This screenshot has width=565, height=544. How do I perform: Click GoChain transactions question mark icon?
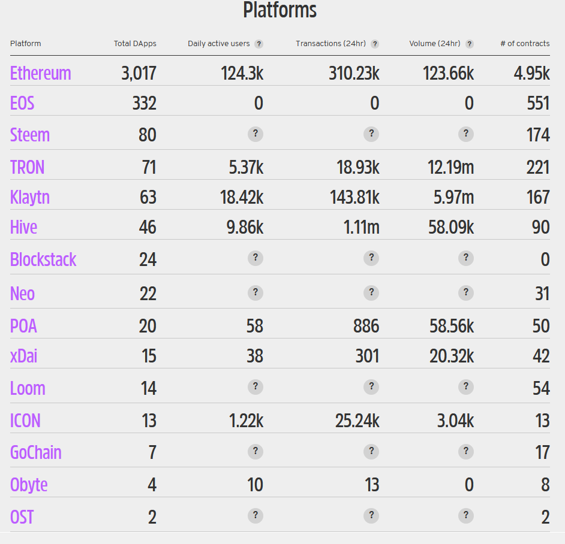[371, 451]
